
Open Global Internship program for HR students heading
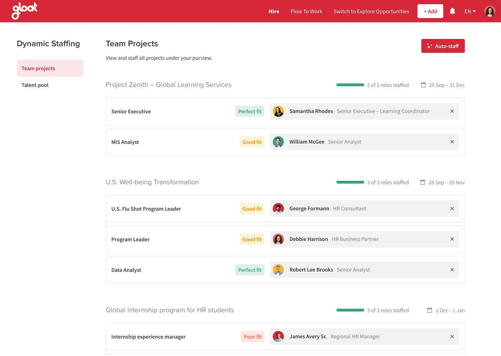coord(170,310)
